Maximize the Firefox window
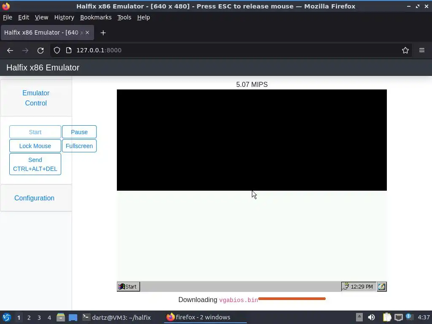Image resolution: width=432 pixels, height=324 pixels. (x=418, y=6)
